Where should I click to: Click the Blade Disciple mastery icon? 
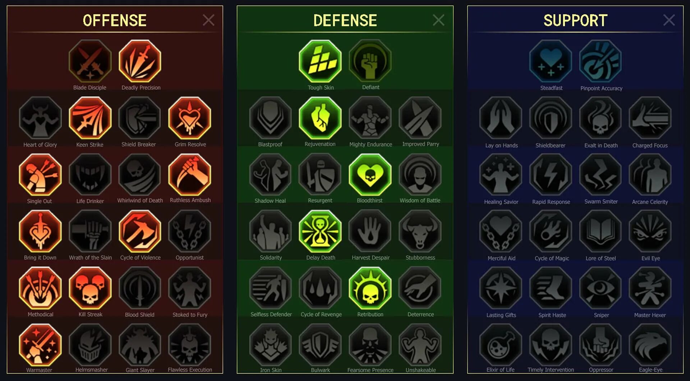pyautogui.click(x=90, y=61)
